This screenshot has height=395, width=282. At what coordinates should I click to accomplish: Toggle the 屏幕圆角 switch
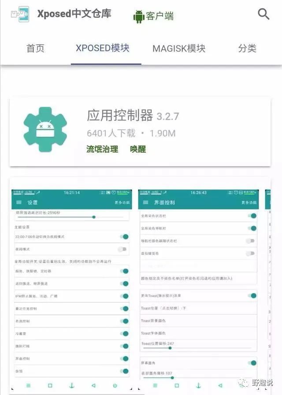coord(252,363)
